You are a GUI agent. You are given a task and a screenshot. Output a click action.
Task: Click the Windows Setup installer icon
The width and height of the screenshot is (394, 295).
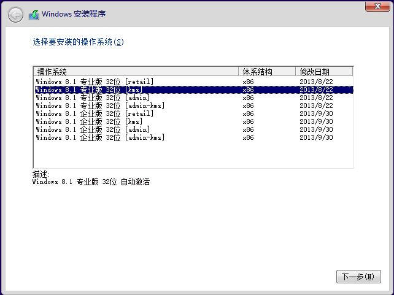pyautogui.click(x=34, y=15)
